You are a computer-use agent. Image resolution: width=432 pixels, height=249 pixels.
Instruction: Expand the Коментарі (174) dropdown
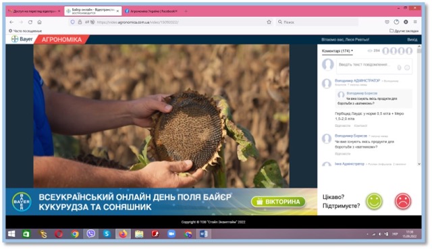(x=337, y=51)
